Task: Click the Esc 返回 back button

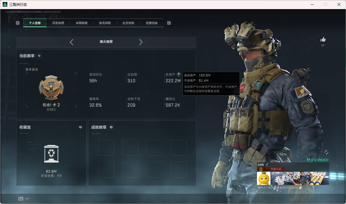Action: click(23, 199)
